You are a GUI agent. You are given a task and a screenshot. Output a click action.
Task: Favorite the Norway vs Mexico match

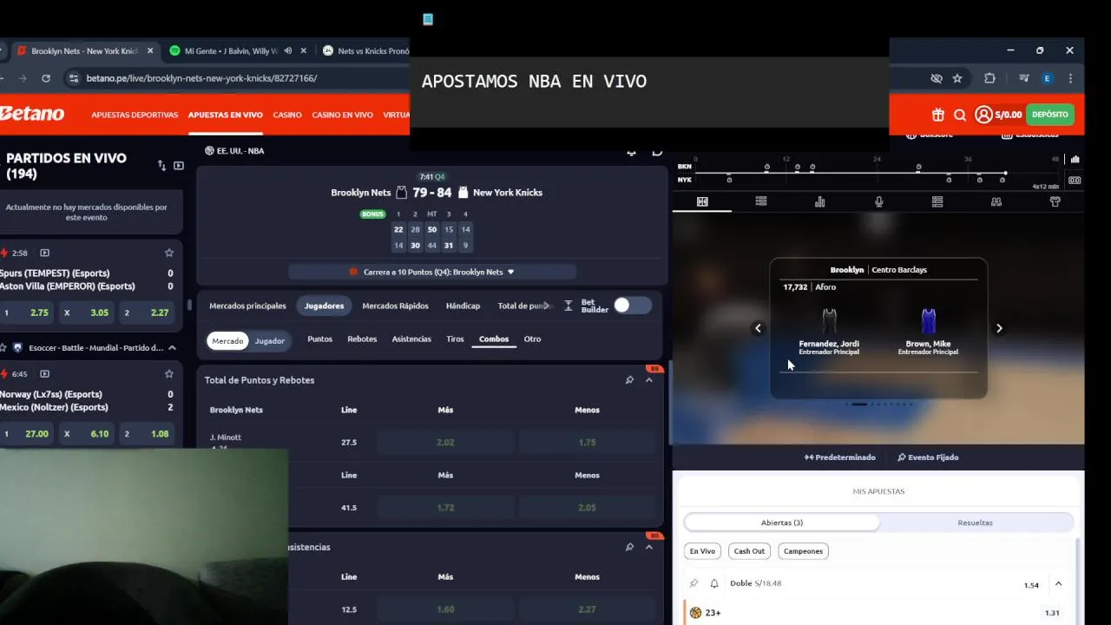point(169,374)
